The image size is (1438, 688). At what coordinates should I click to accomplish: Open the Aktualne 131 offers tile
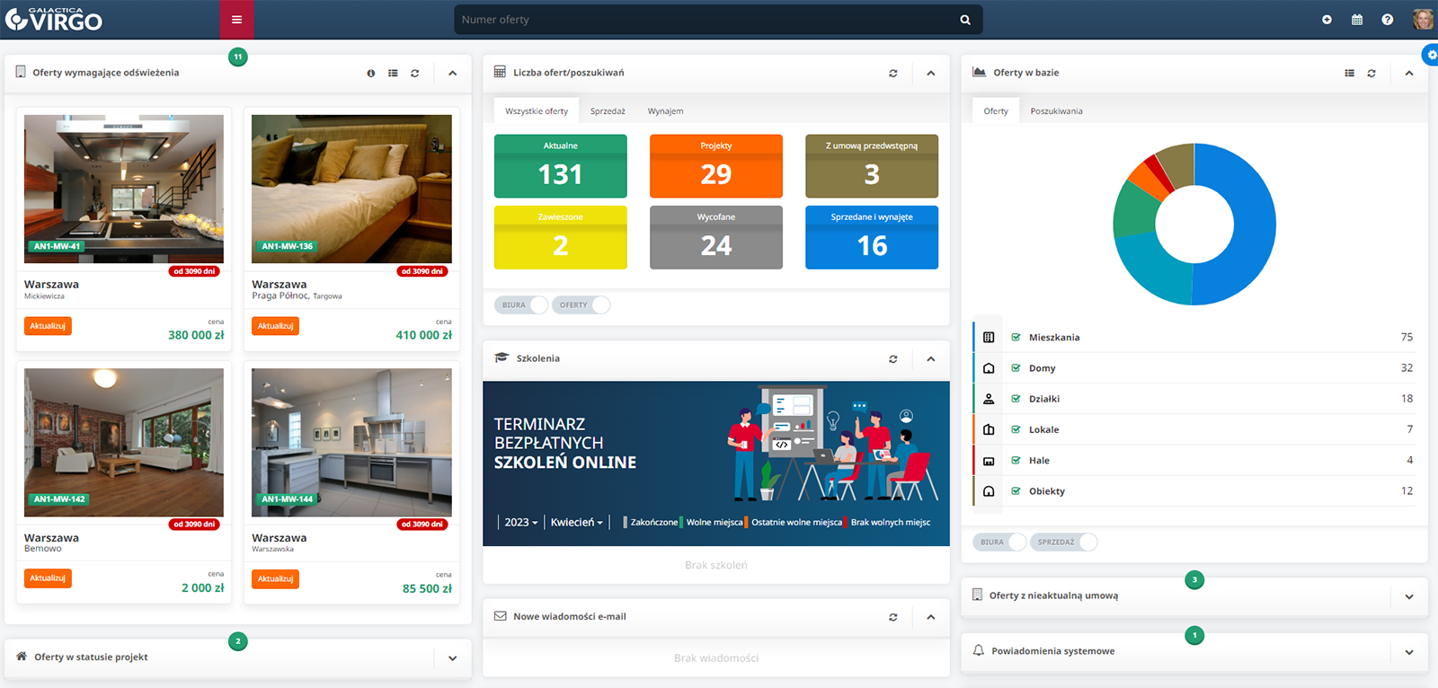click(x=560, y=166)
